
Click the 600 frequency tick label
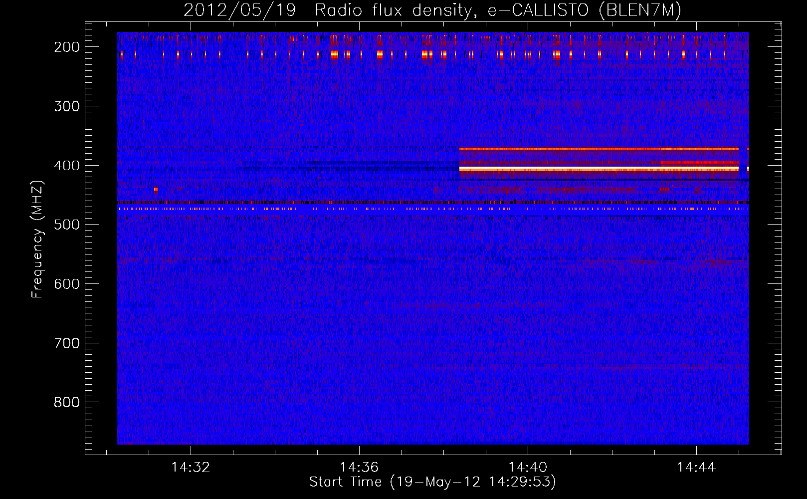67,284
